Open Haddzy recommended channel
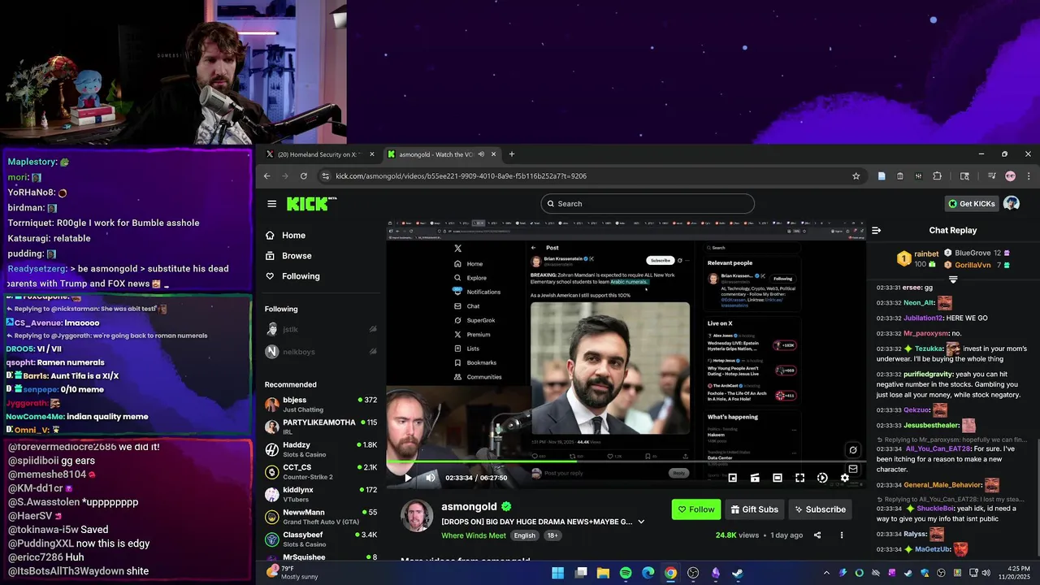The height and width of the screenshot is (585, 1040). 320,449
